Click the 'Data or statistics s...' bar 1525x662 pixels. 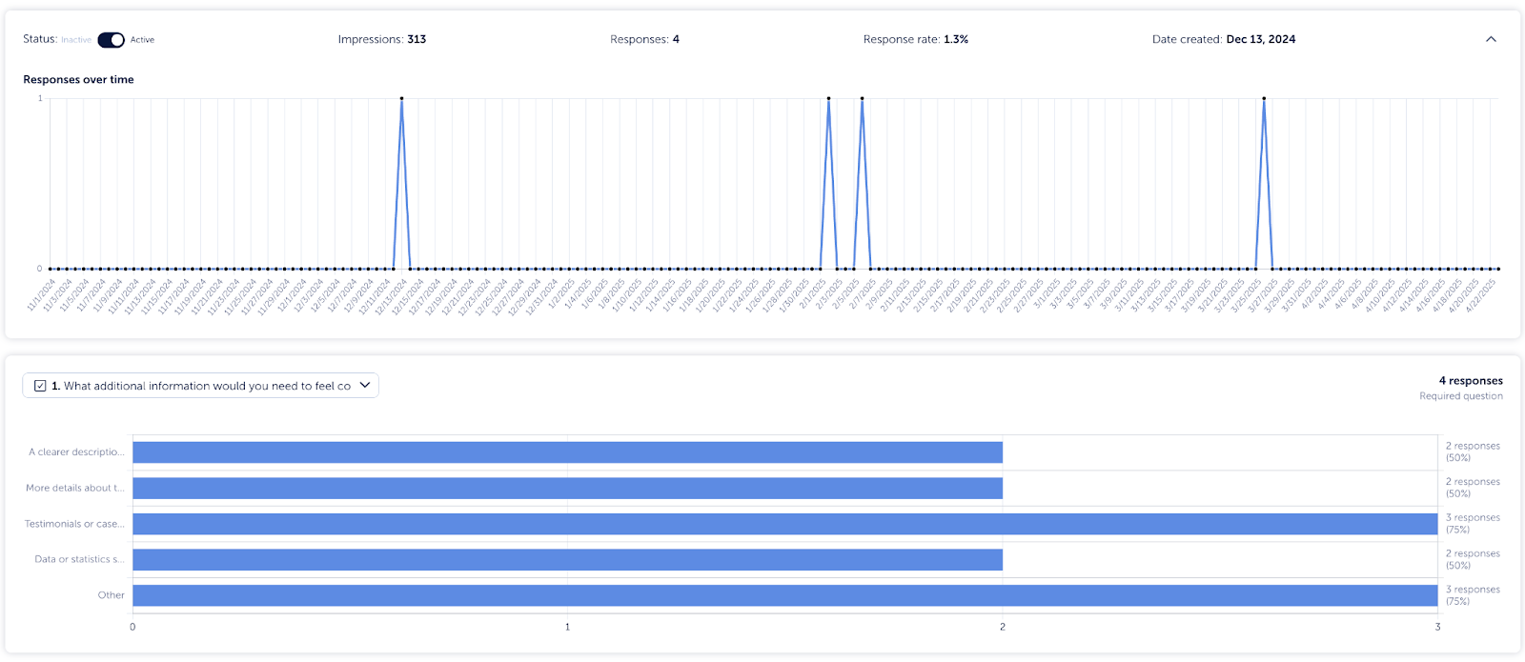tap(567, 560)
